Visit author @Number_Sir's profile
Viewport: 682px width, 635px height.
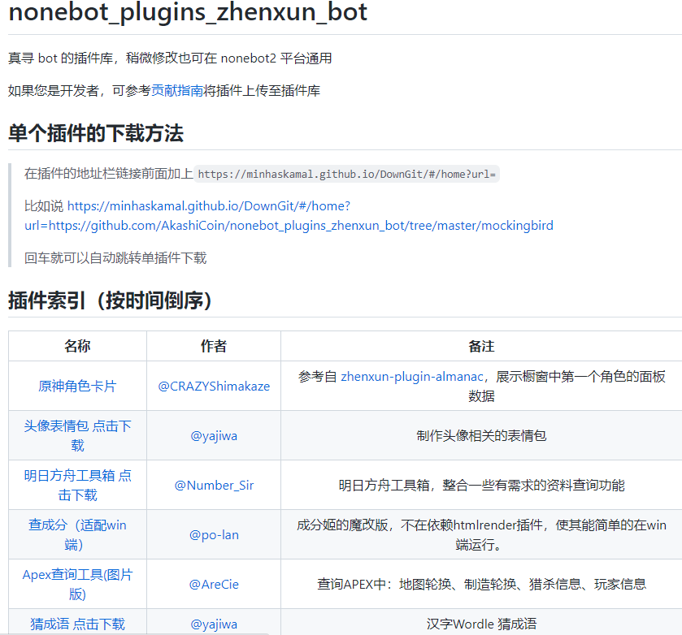tap(213, 485)
